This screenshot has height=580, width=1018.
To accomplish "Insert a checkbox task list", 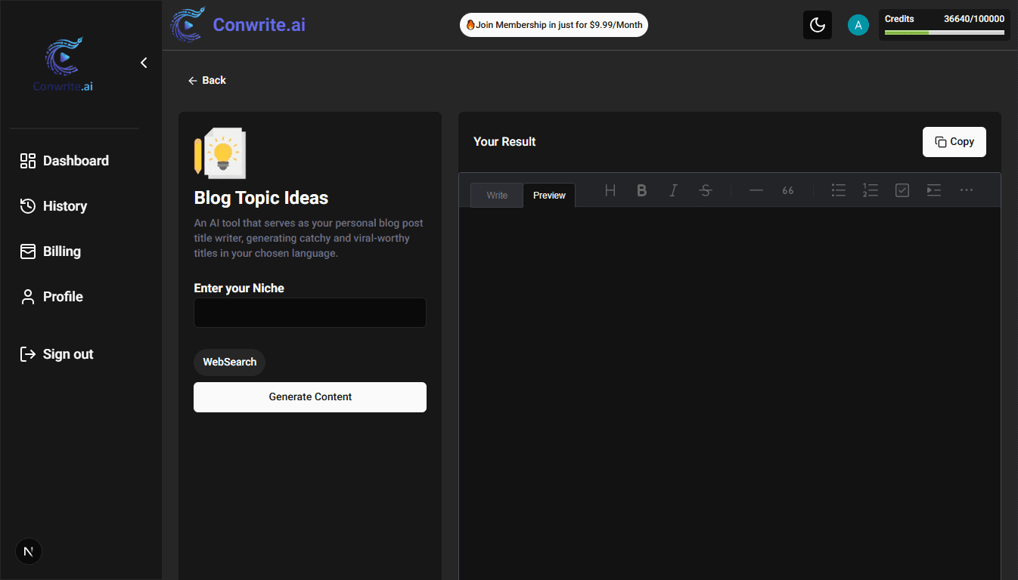I will click(x=902, y=190).
